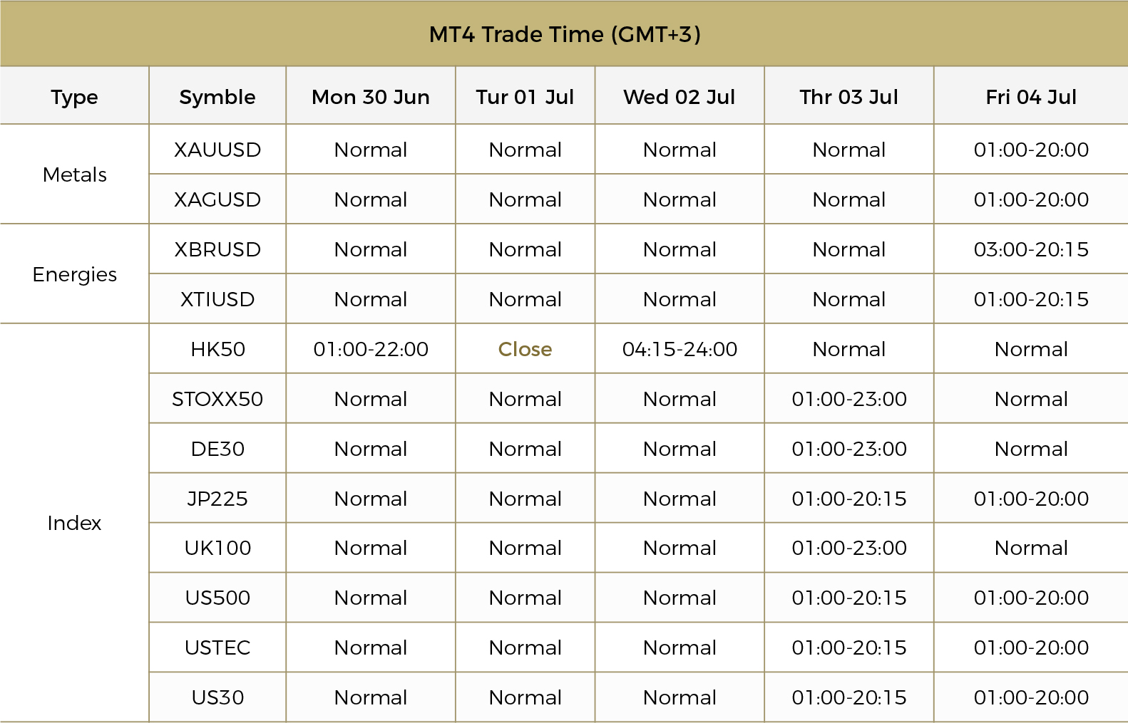Image resolution: width=1128 pixels, height=723 pixels.
Task: Click HK50 Wednesday time 04:15-24:00
Action: coord(680,349)
